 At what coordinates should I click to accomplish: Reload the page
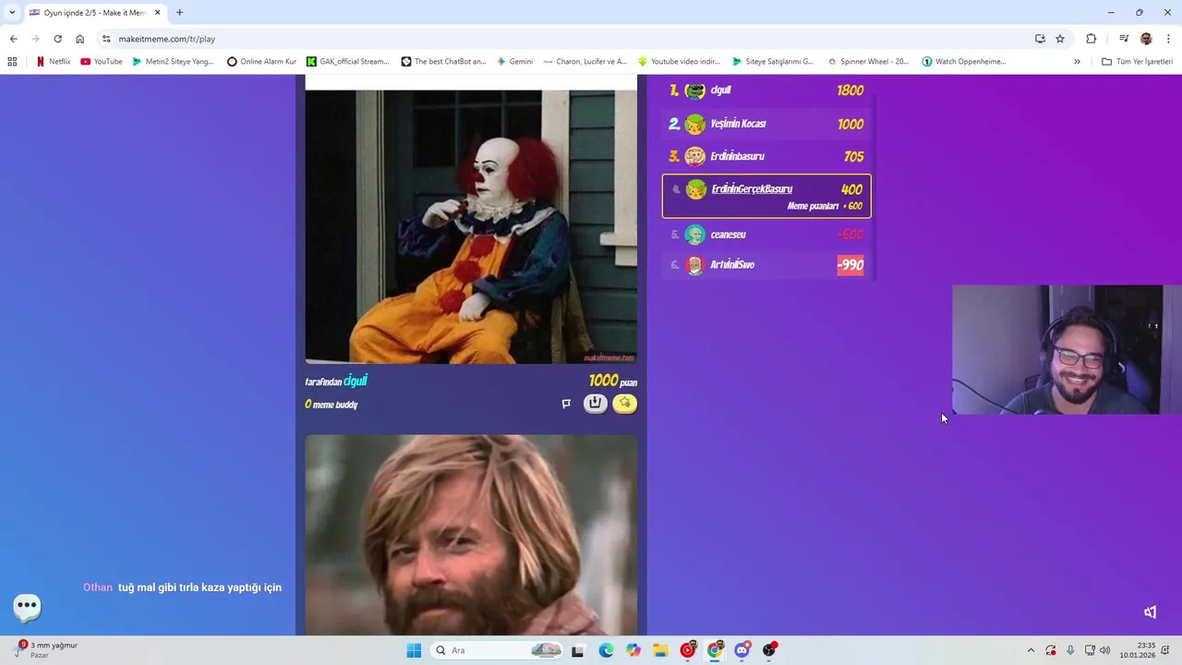(57, 39)
